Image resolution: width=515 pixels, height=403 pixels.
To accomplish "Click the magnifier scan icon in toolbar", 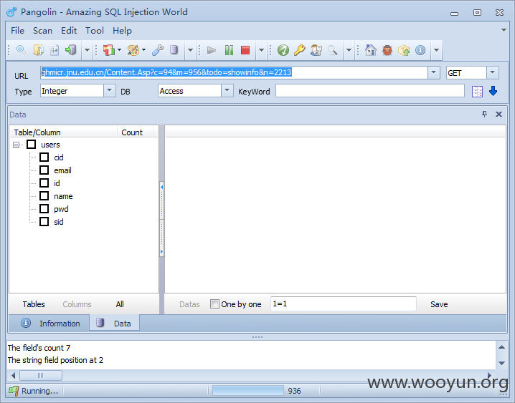I will pyautogui.click(x=21, y=50).
